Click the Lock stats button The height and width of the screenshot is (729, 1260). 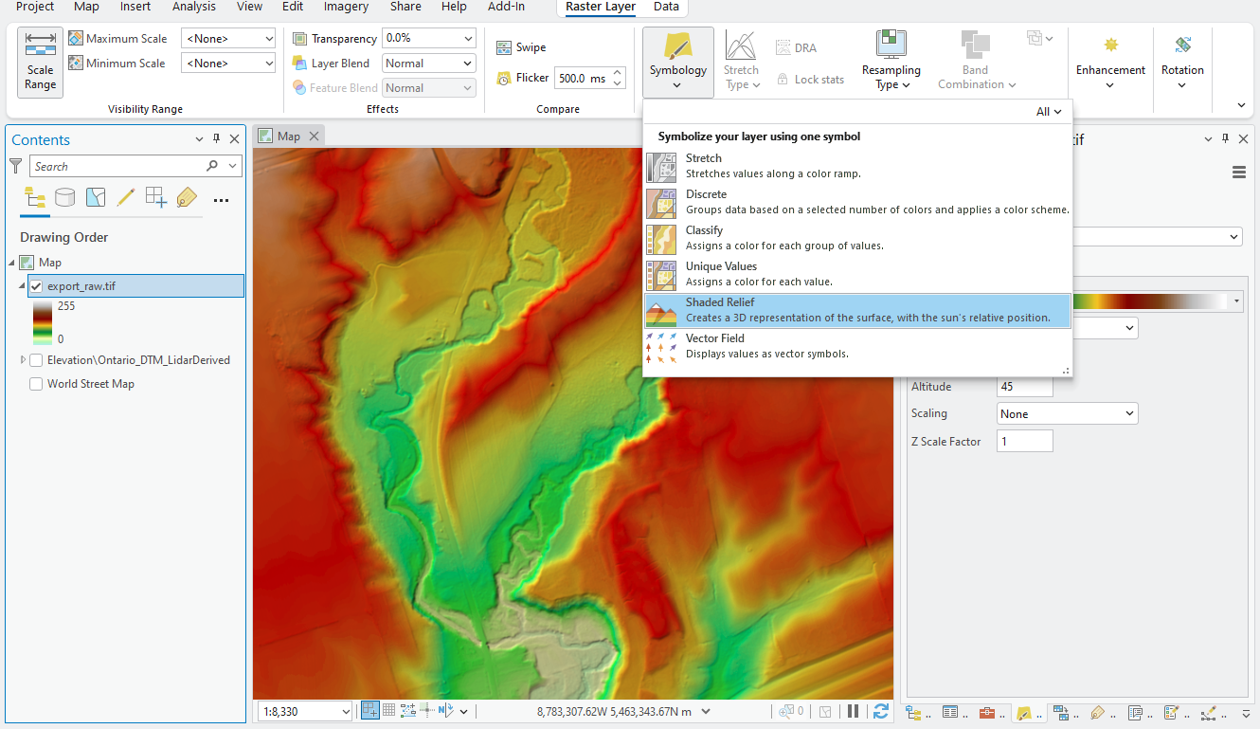tap(810, 79)
